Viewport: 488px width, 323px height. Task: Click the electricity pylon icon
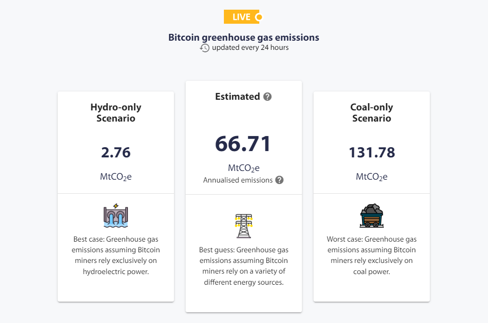pos(244,226)
